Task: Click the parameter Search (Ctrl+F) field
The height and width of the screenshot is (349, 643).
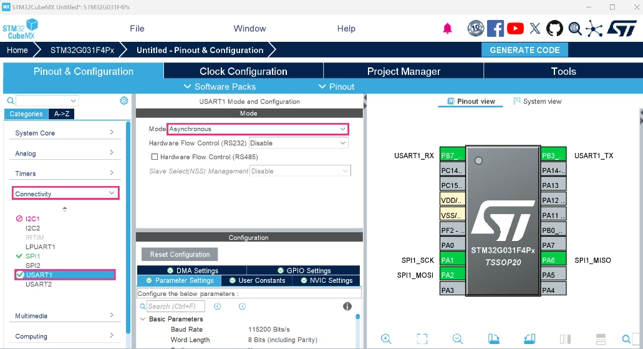Action: 176,307
